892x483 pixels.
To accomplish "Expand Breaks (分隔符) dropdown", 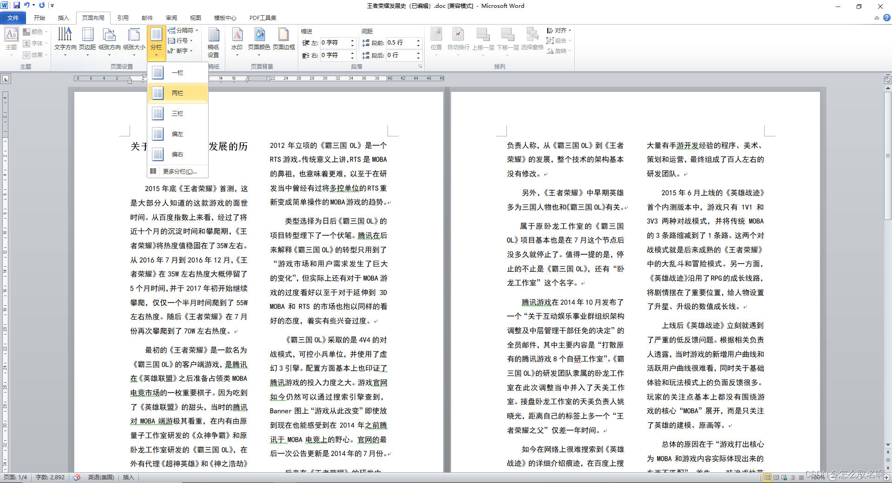I will pos(183,30).
